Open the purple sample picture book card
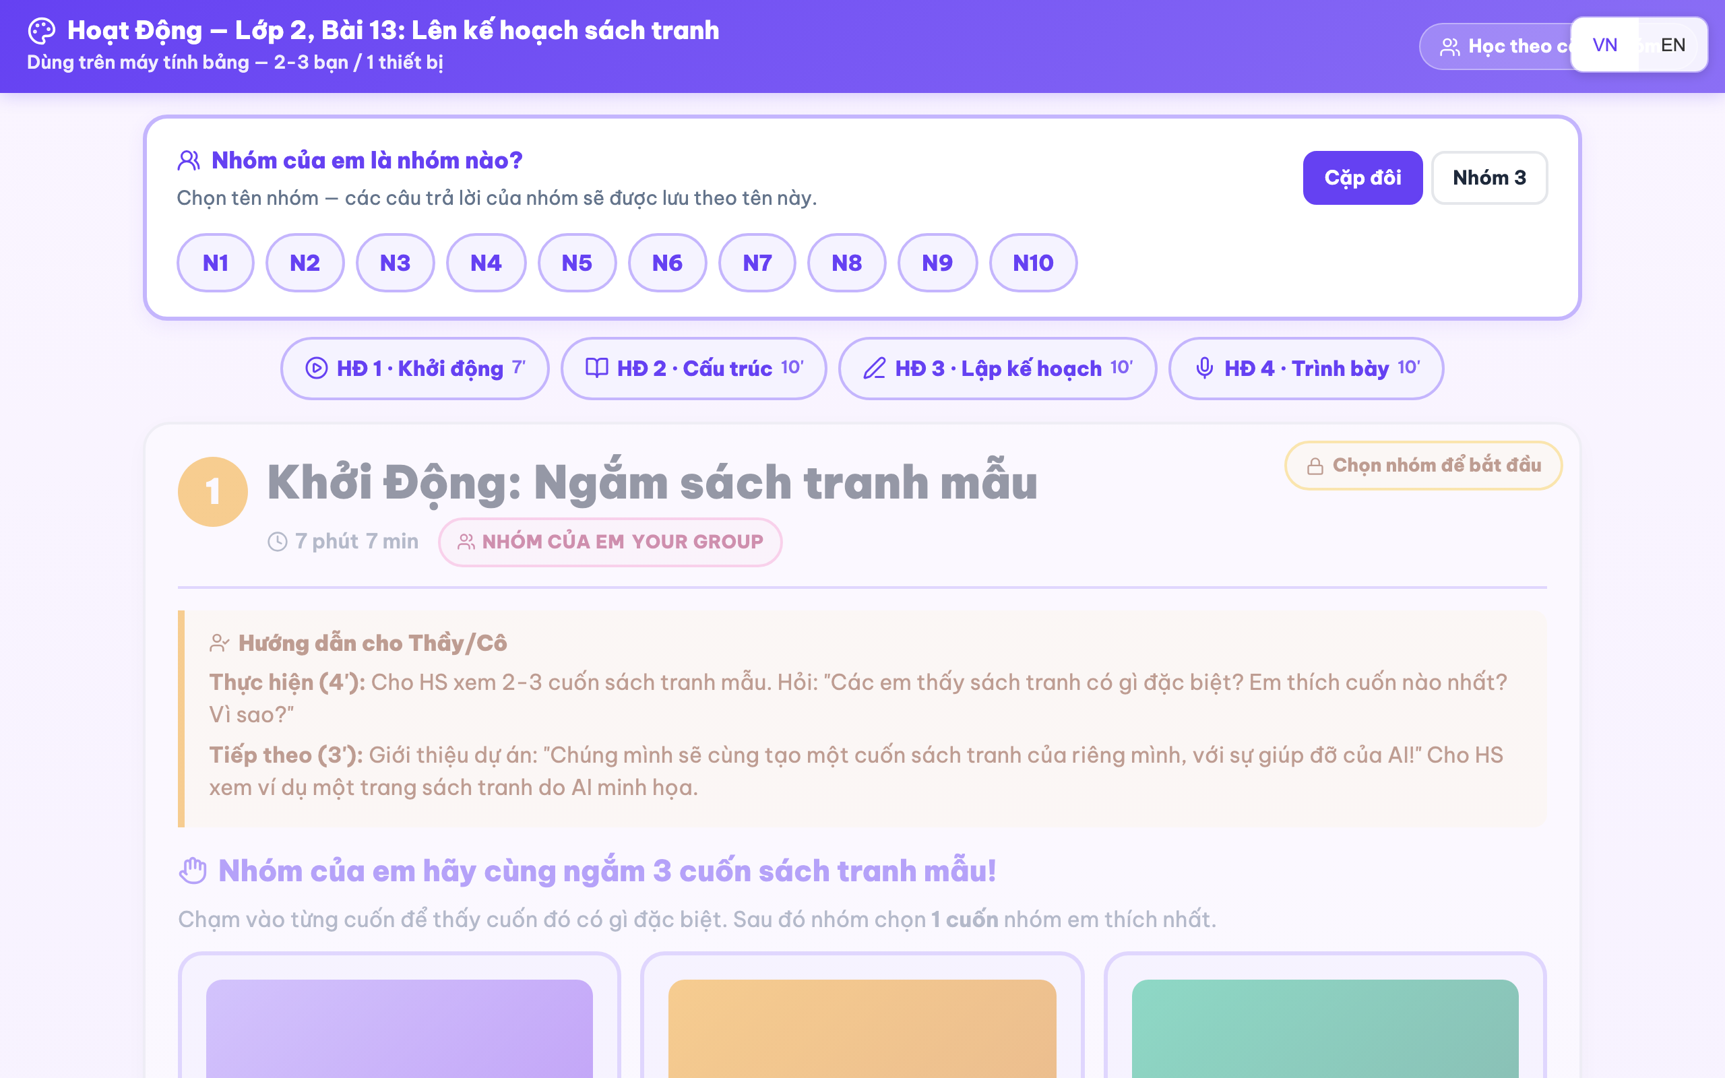Screen dimensions: 1725x1078 pyautogui.click(x=399, y=1016)
